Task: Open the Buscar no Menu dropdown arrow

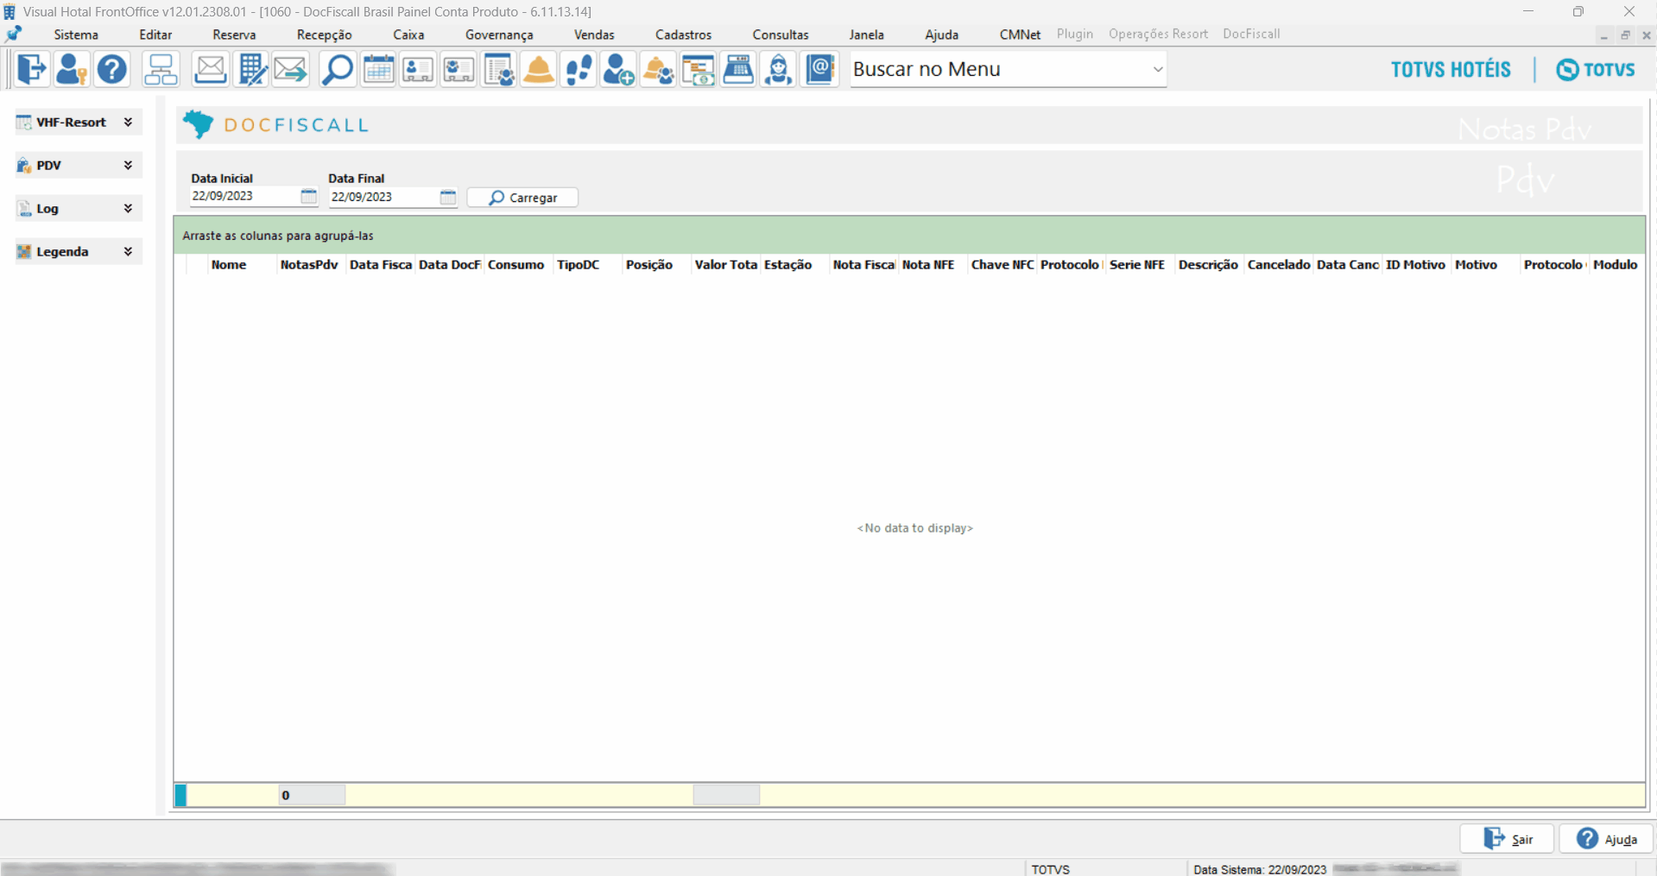Action: coord(1157,69)
